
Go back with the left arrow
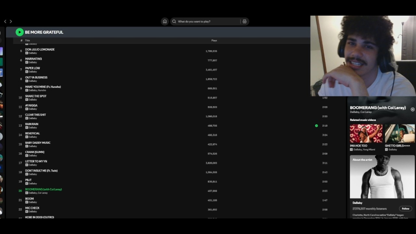pos(5,21)
